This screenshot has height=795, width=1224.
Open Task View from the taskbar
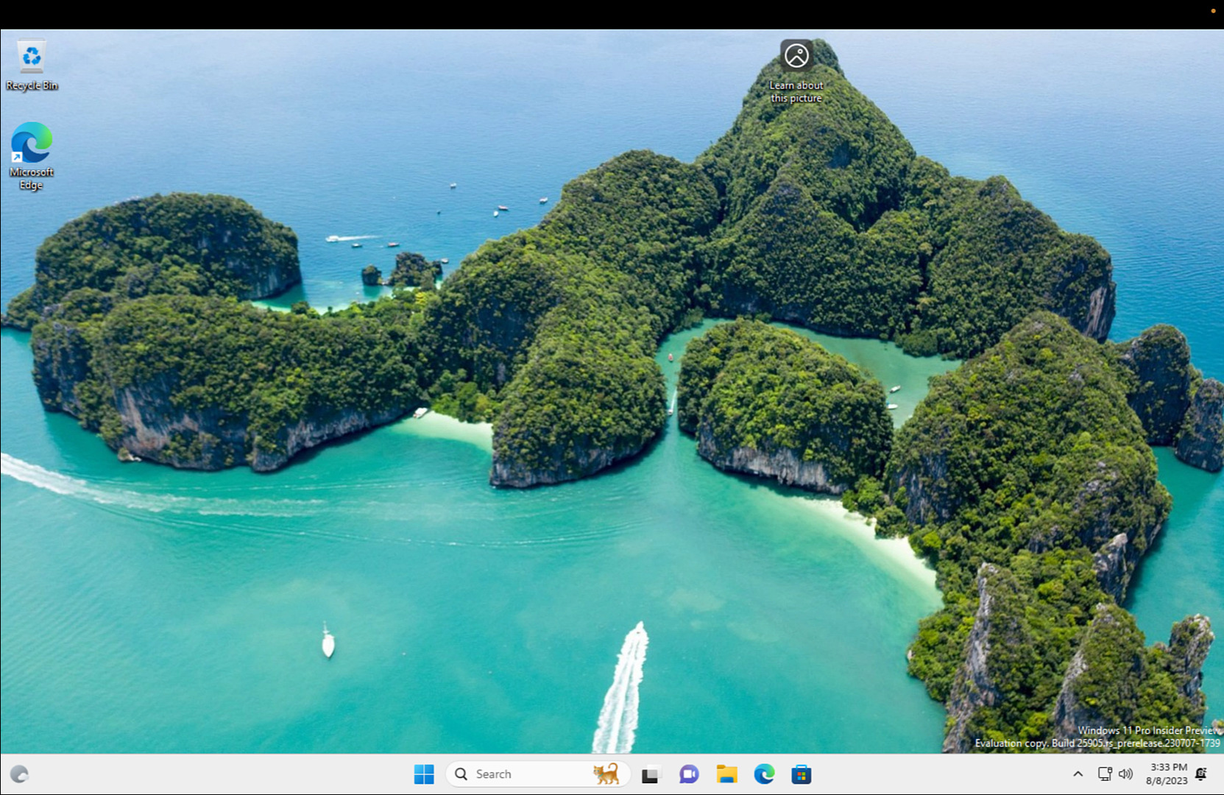pyautogui.click(x=650, y=774)
